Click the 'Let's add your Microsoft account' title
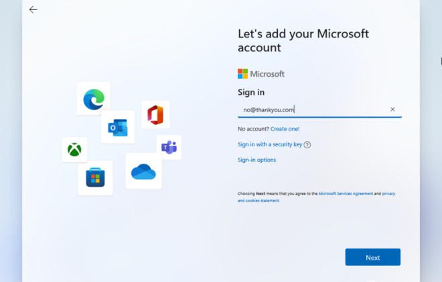The height and width of the screenshot is (282, 442). click(x=303, y=41)
